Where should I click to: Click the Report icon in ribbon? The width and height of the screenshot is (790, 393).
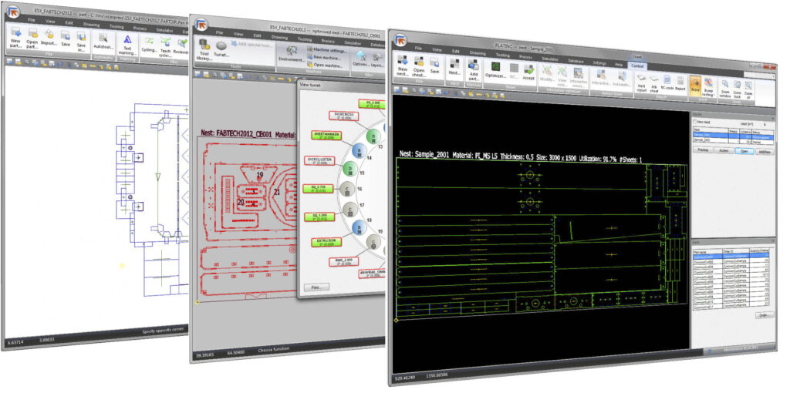pyautogui.click(x=680, y=83)
